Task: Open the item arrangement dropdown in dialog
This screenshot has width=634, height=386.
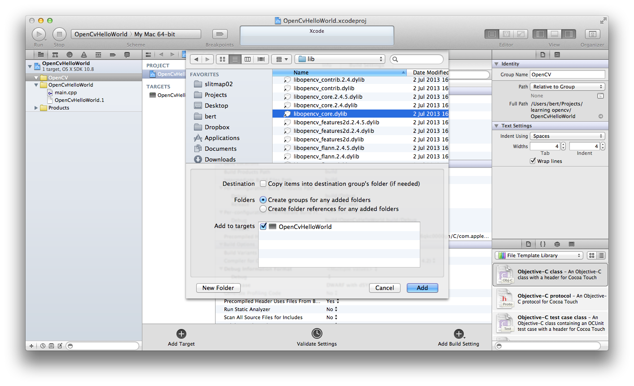Action: pos(282,59)
